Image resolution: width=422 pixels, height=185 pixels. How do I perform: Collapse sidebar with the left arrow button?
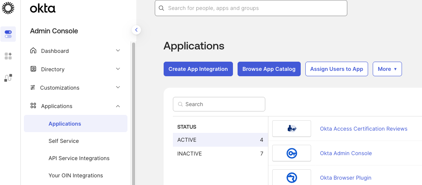(136, 30)
